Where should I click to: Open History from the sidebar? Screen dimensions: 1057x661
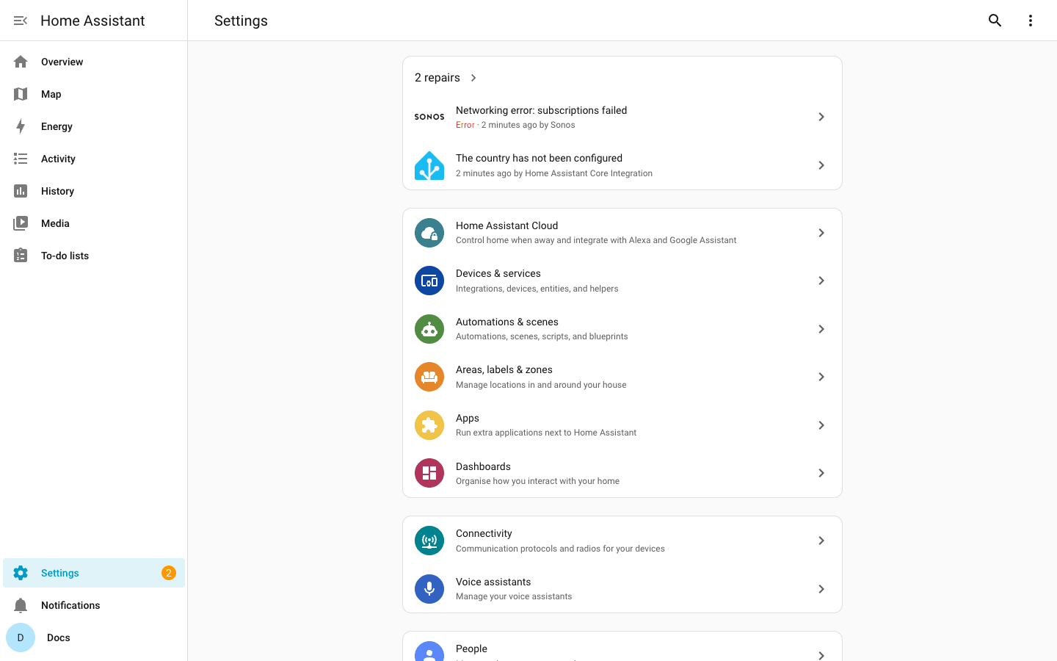[x=94, y=191]
